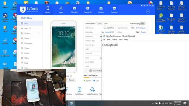
Task: Click the 3uTools logo
Action: click(x=29, y=10)
